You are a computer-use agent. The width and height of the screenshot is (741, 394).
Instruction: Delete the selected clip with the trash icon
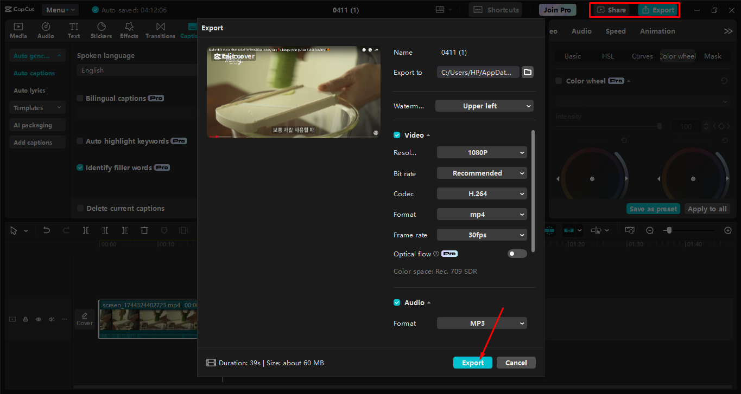[144, 230]
